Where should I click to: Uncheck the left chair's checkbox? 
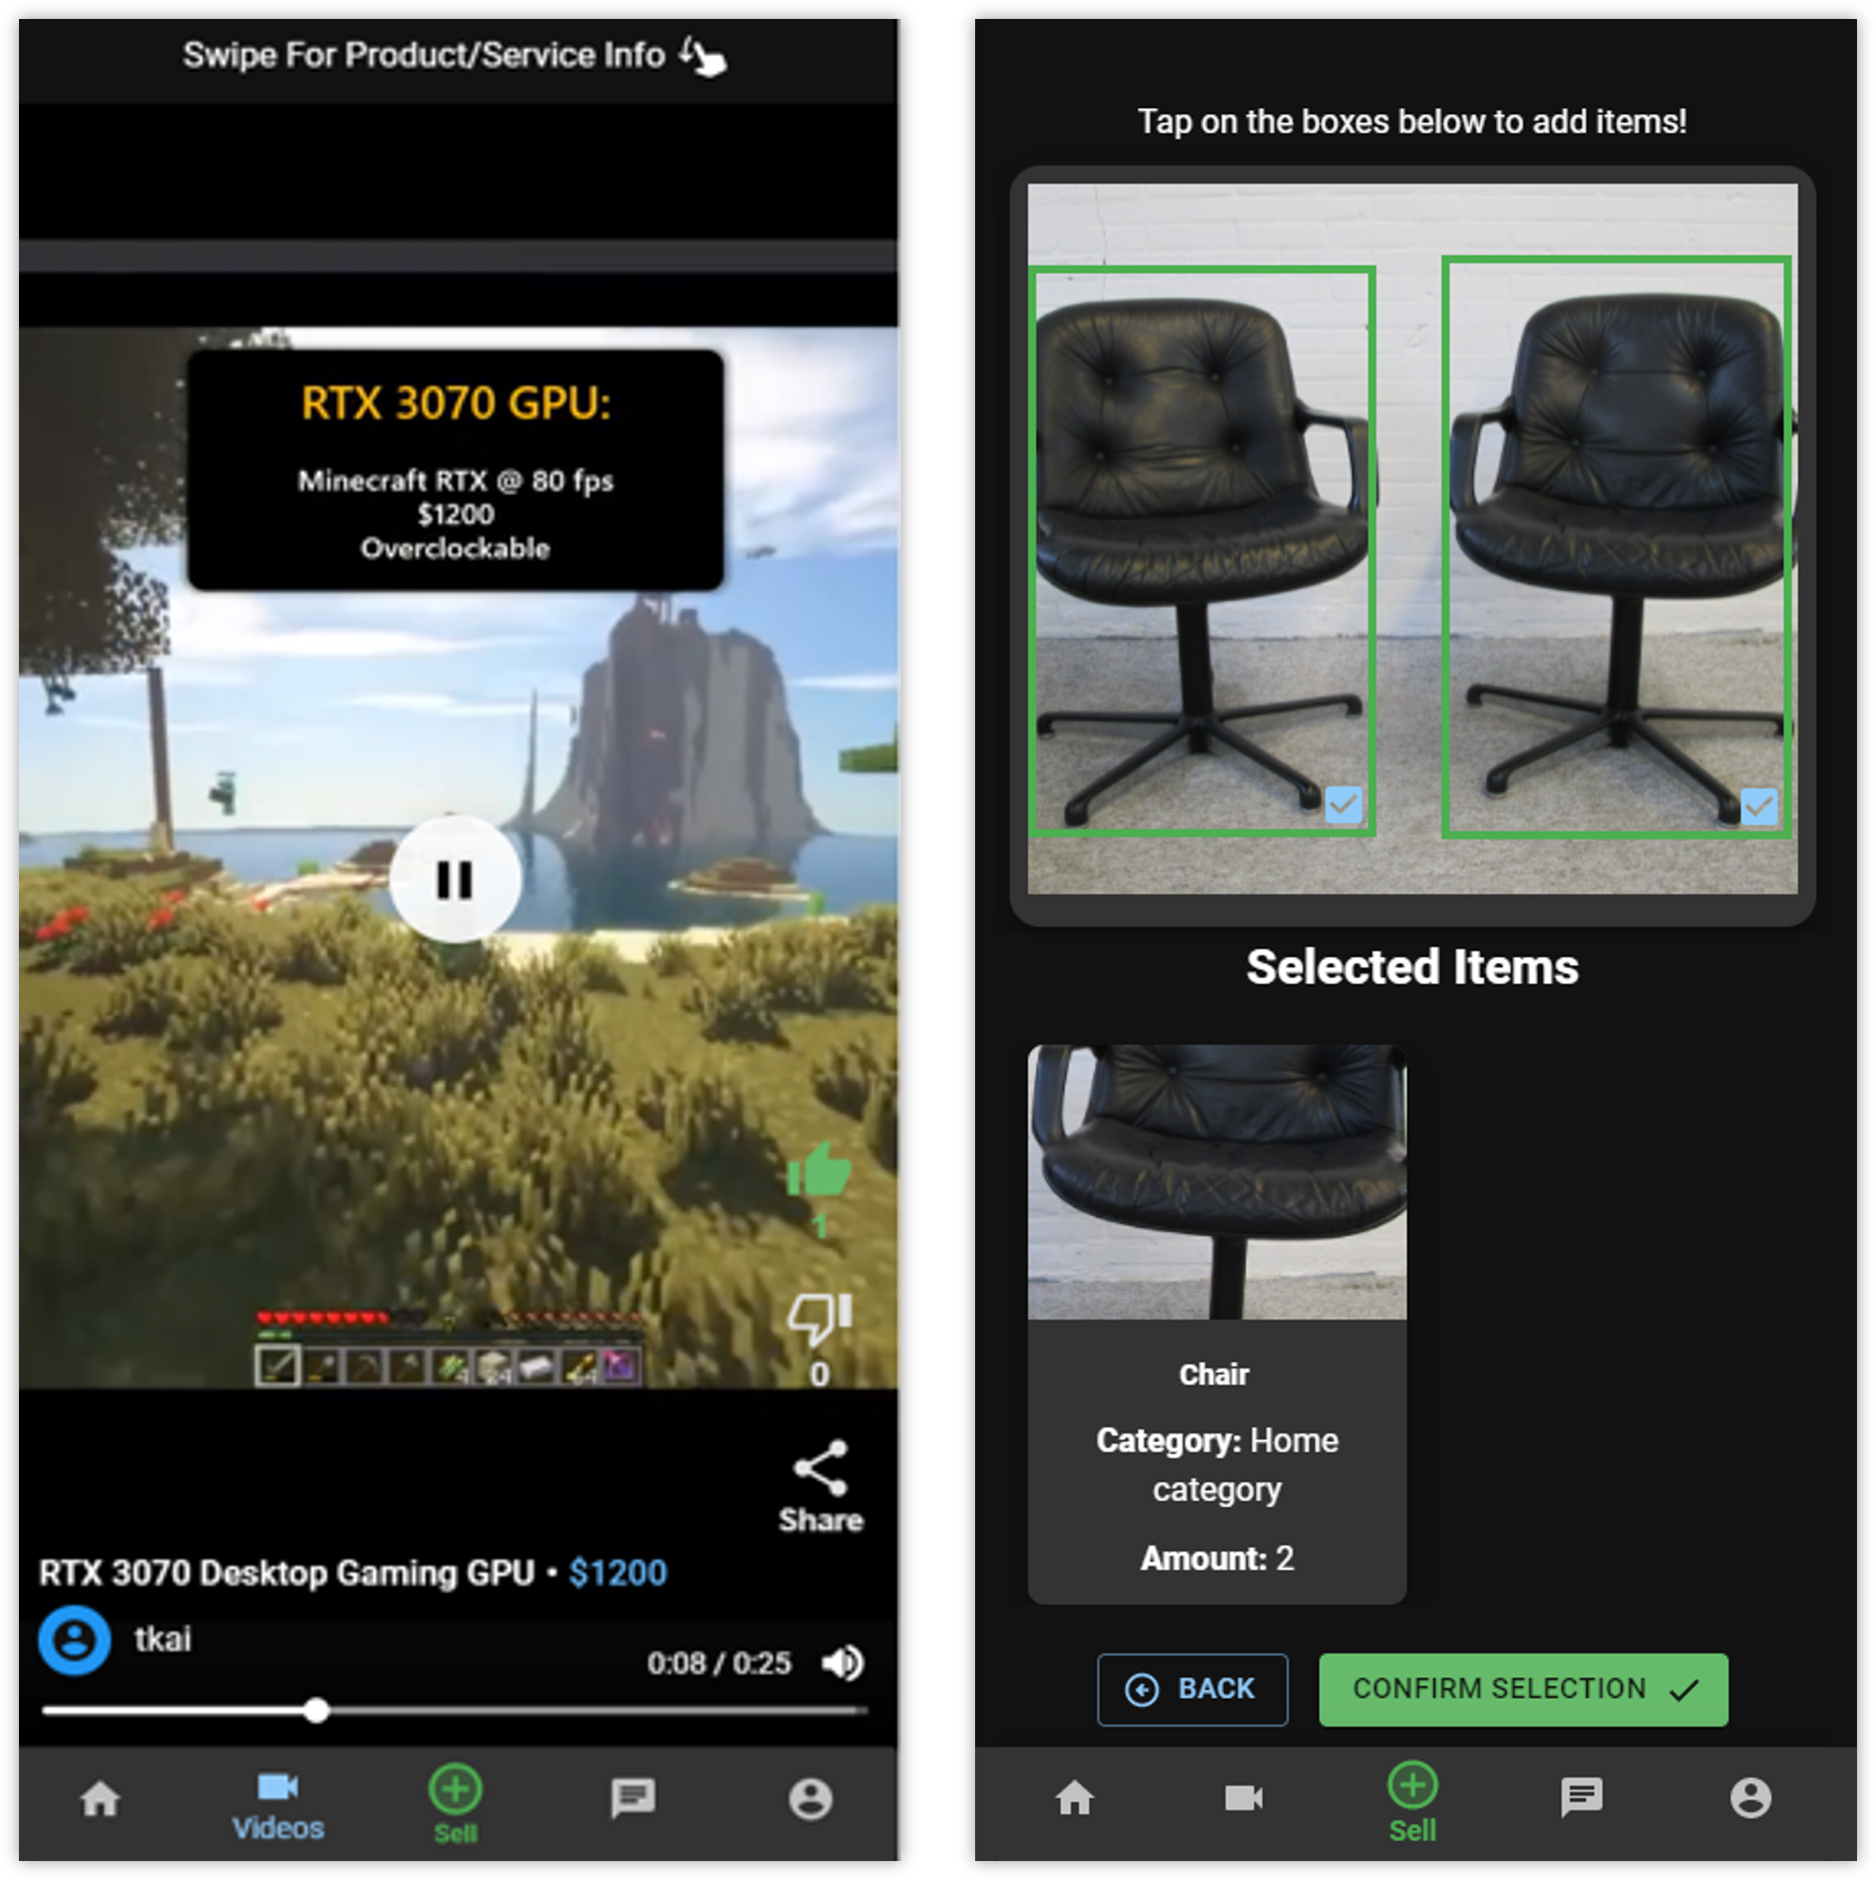coord(1343,805)
